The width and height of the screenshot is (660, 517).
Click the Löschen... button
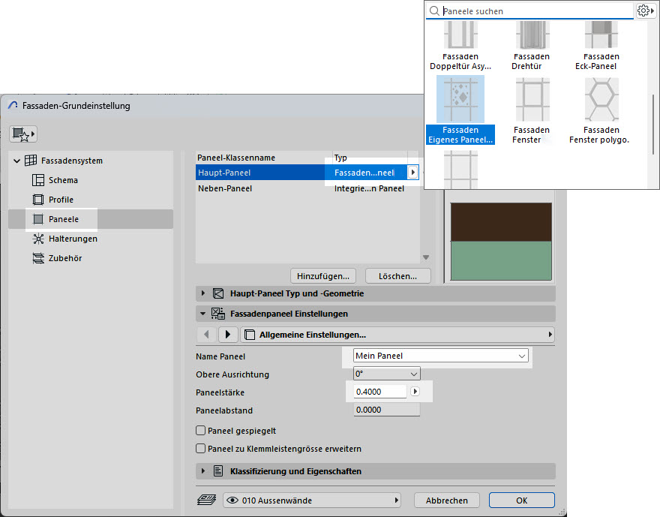click(397, 276)
